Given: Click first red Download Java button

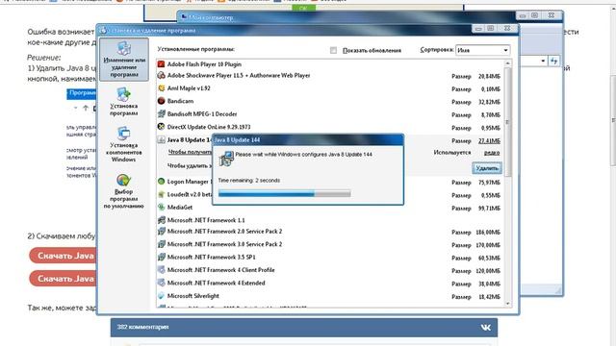Looking at the screenshot, I should click(63, 256).
